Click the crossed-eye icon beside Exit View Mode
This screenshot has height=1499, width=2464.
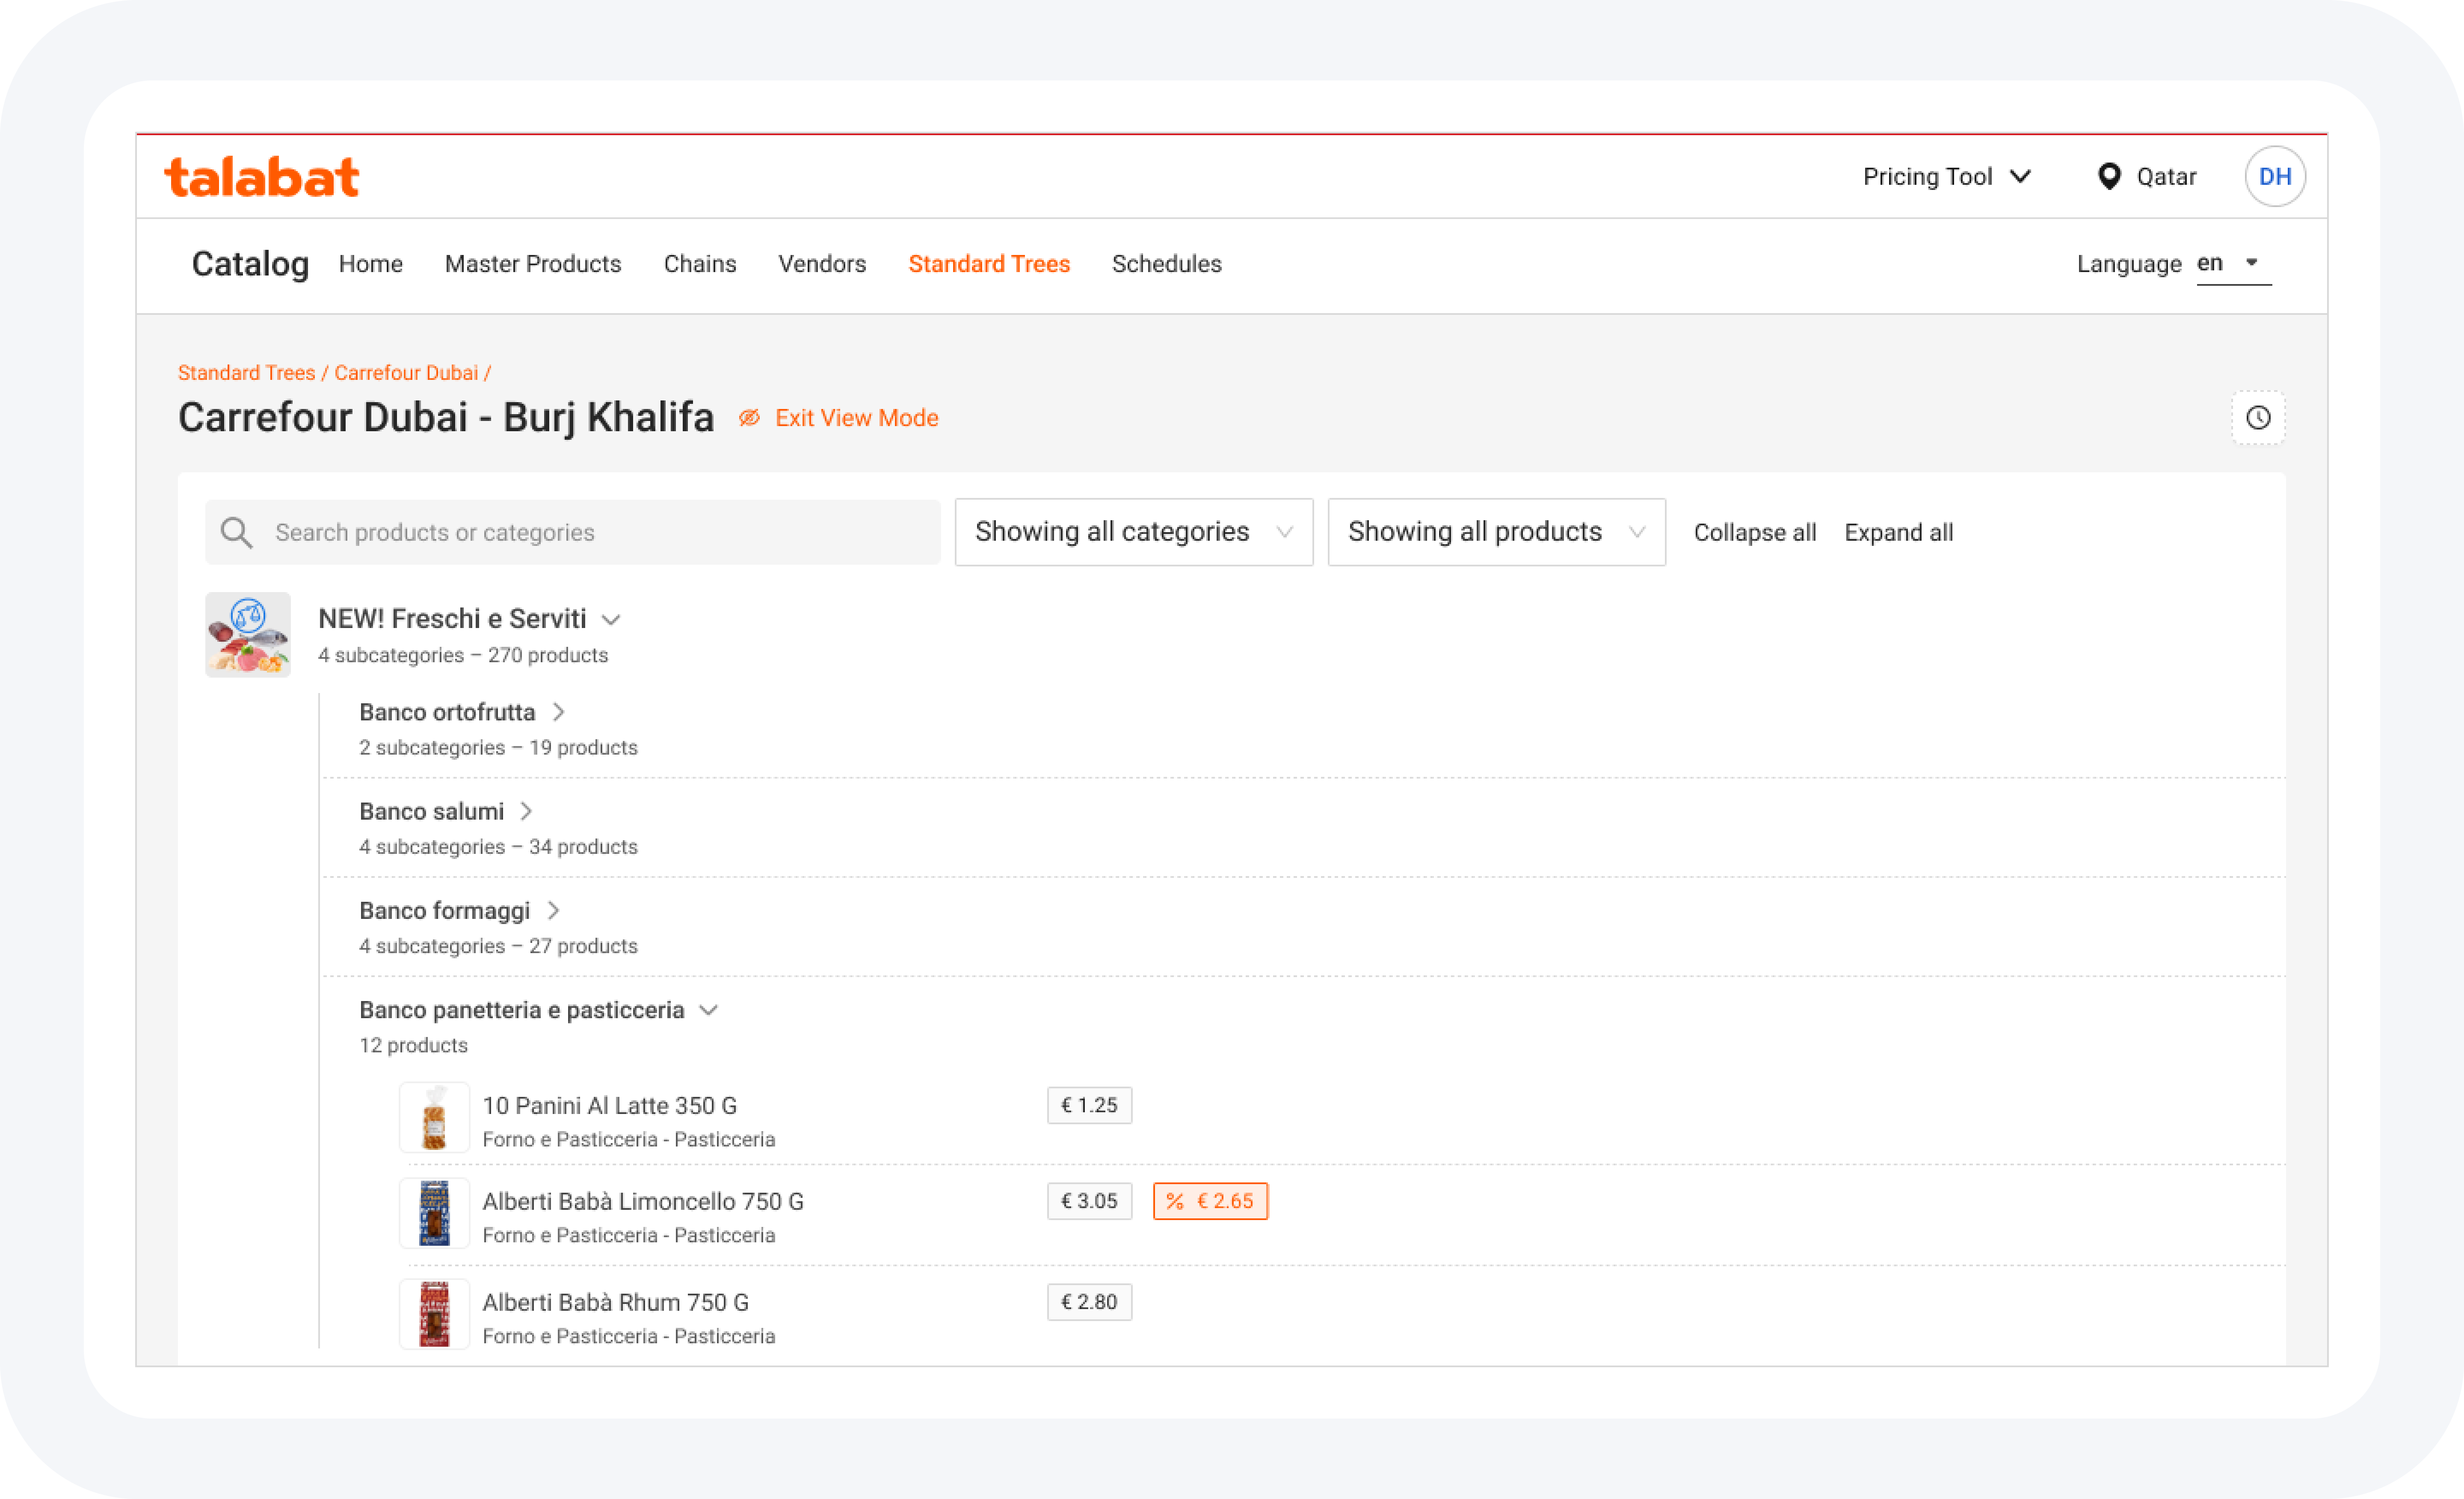point(749,418)
